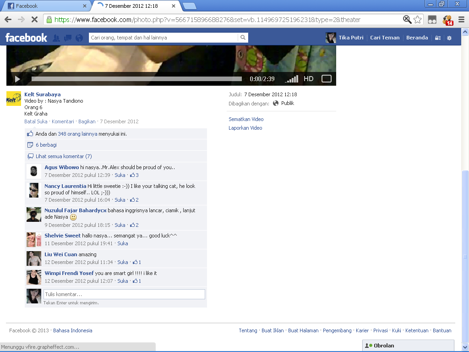
Task: Focus the Tulis komentar field
Action: 124,294
